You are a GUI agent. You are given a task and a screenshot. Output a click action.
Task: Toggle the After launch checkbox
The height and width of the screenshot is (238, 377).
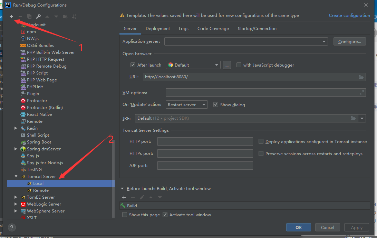(133, 65)
